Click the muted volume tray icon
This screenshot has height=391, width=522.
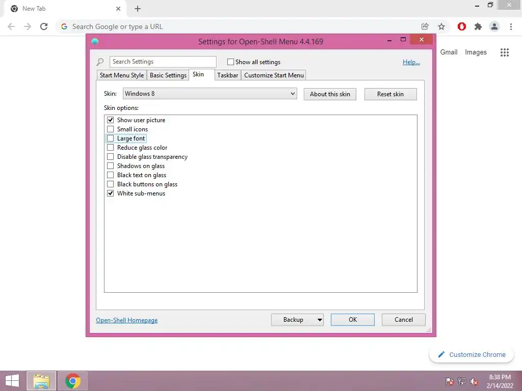(474, 381)
